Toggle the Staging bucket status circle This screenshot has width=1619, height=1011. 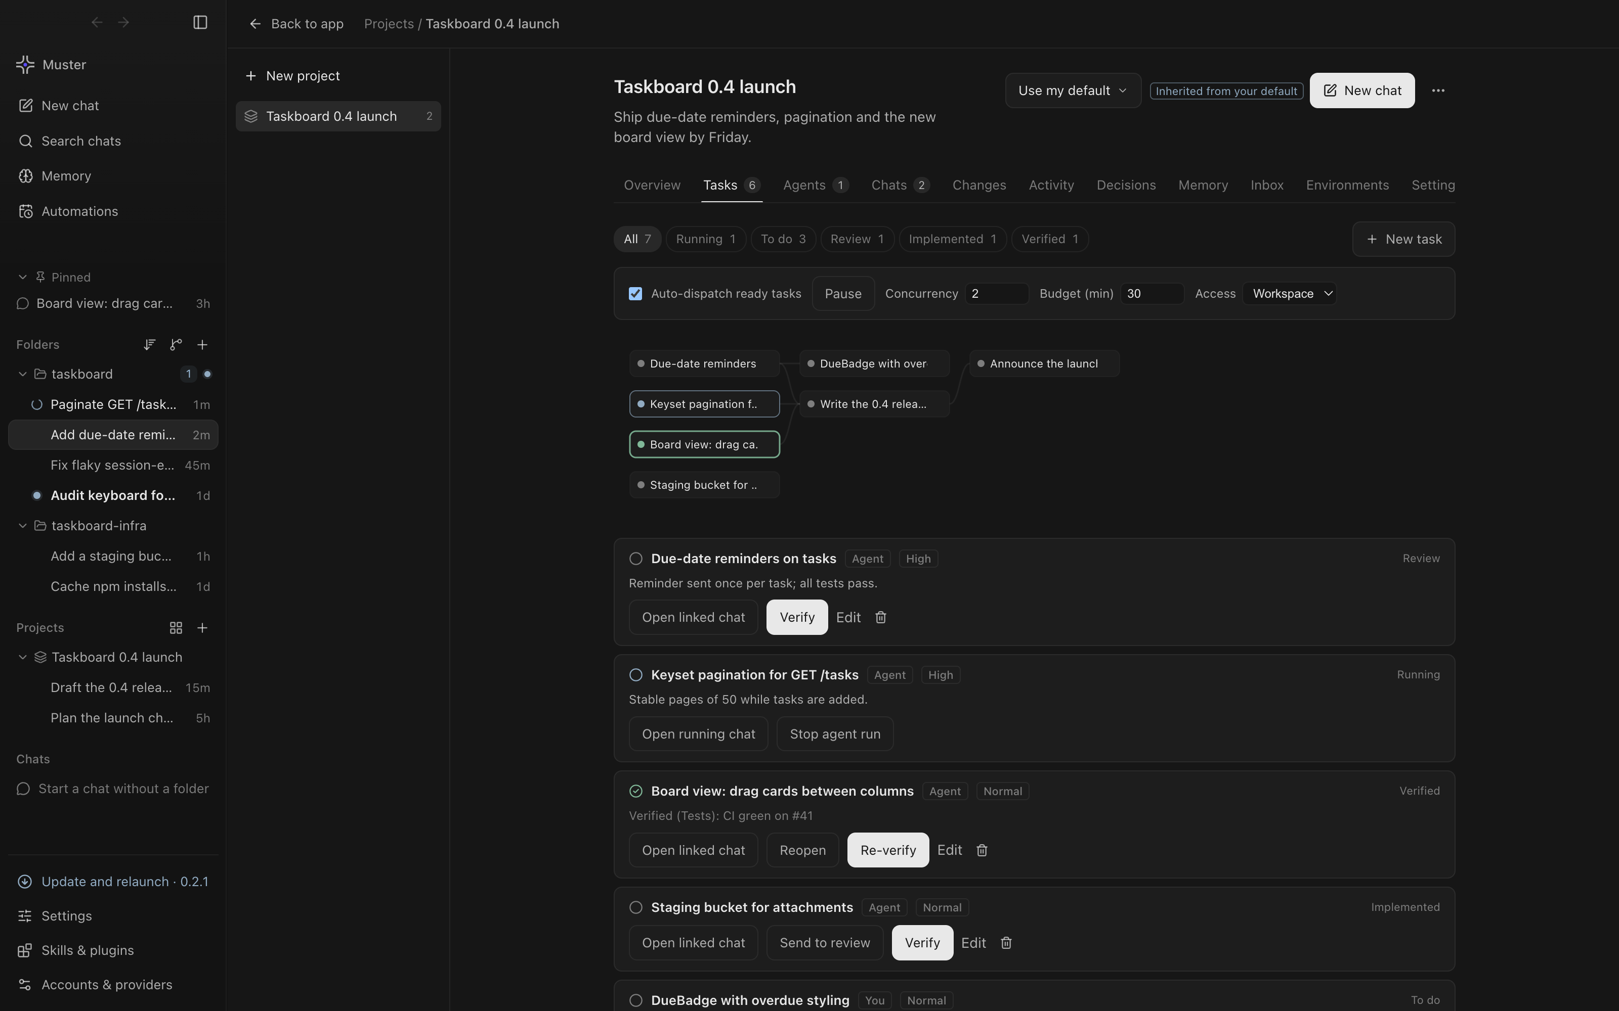click(x=635, y=907)
